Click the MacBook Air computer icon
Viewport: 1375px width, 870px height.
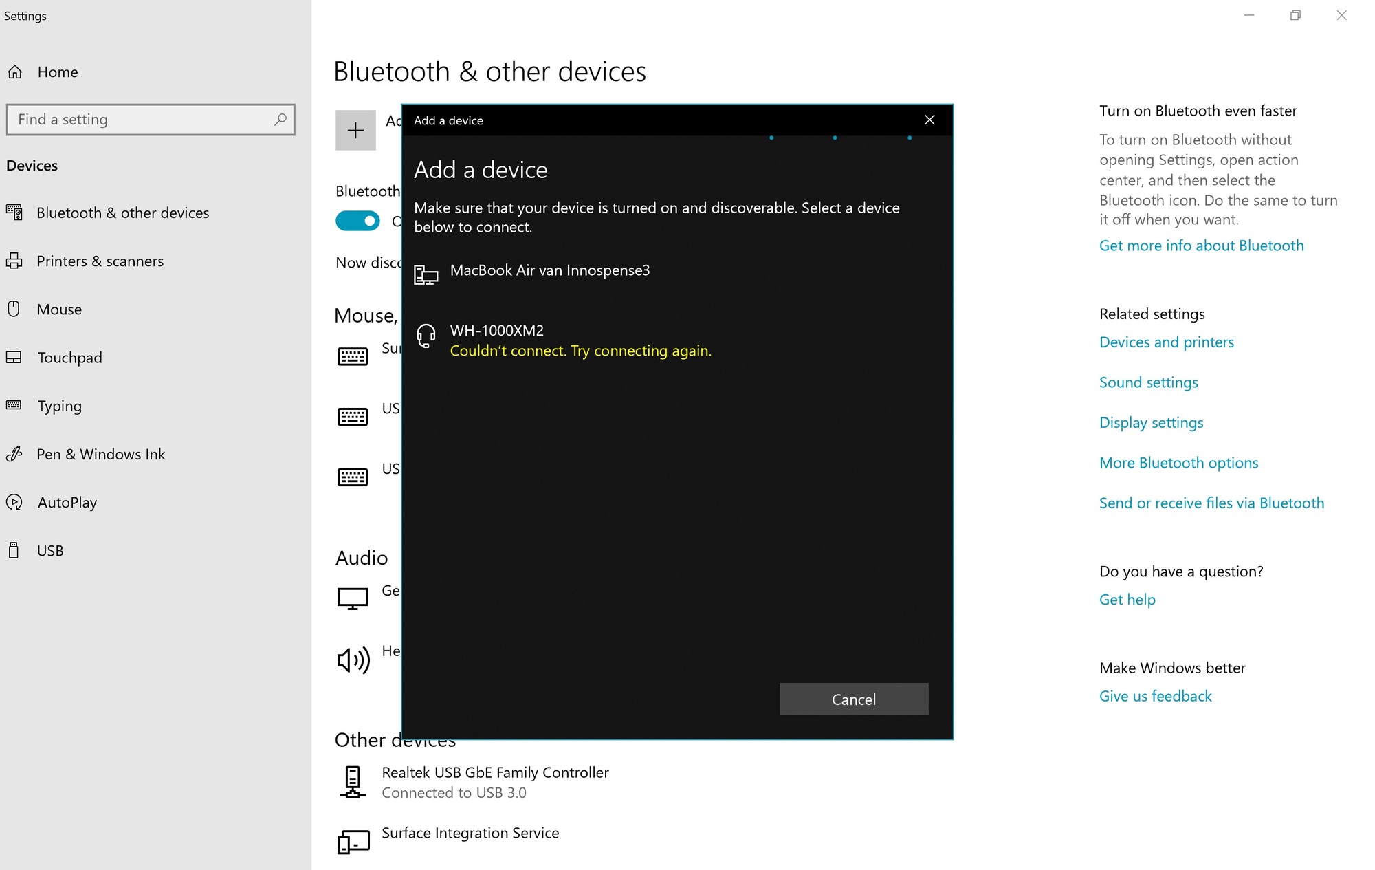426,275
